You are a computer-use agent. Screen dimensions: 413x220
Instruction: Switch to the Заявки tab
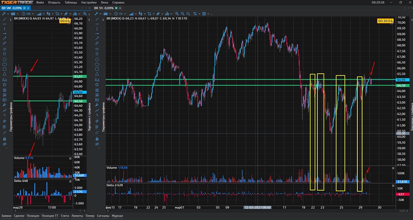coord(6,216)
